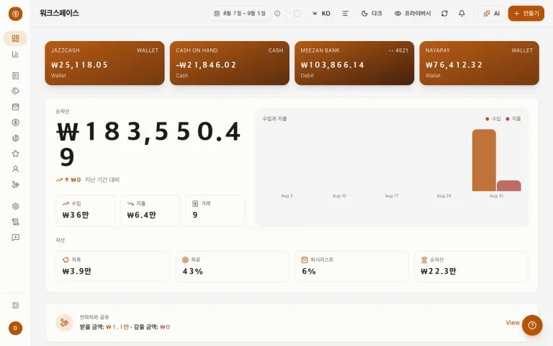Select the NAYAPAY wallet card
553x346 pixels.
[x=480, y=63]
